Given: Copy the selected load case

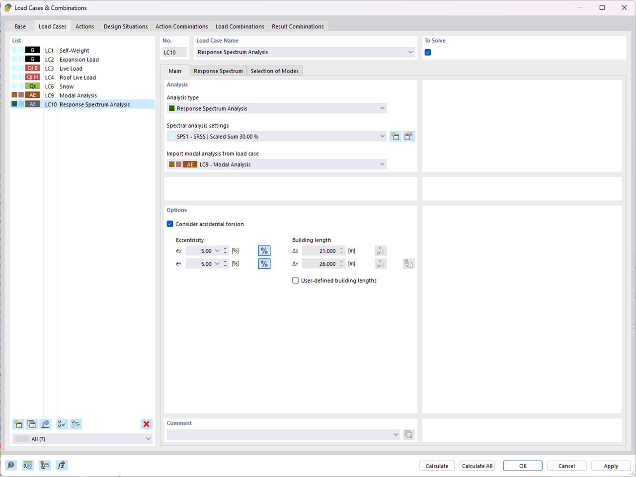Looking at the screenshot, I should [31, 424].
